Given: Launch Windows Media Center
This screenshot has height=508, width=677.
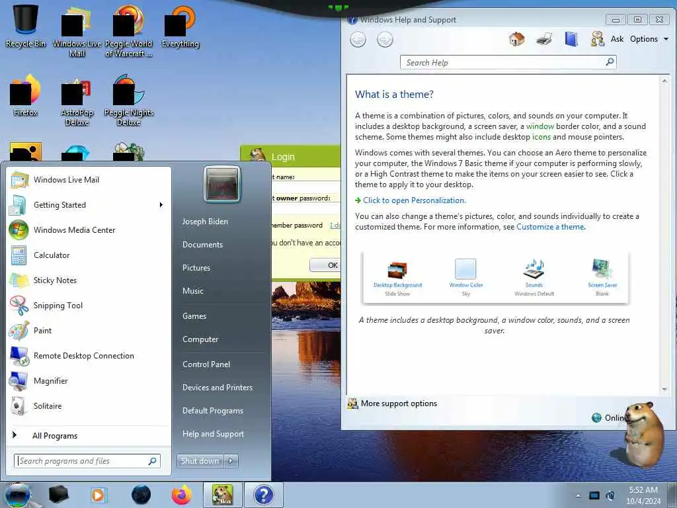Looking at the screenshot, I should (x=89, y=230).
